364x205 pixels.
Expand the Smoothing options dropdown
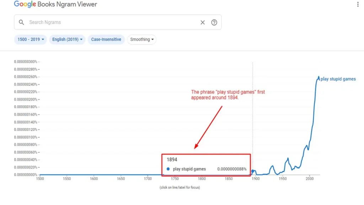click(141, 40)
